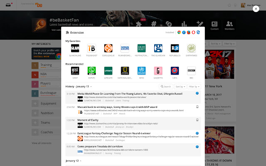266x166 pixels.
Task: Open background page Sort by dropdown
Action: (215, 44)
